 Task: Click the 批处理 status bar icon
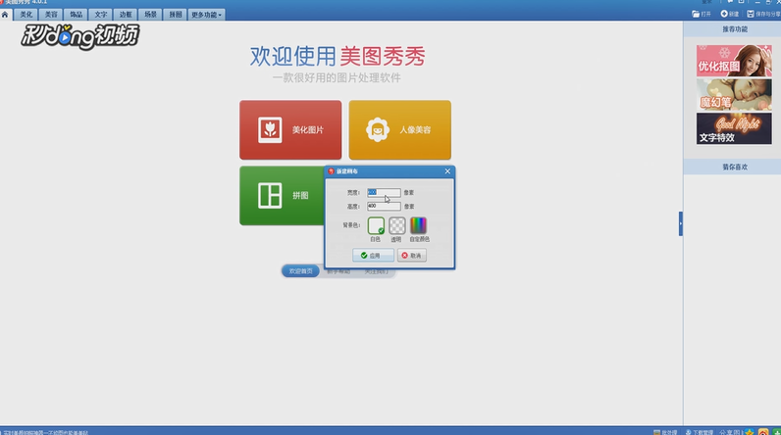tap(665, 432)
